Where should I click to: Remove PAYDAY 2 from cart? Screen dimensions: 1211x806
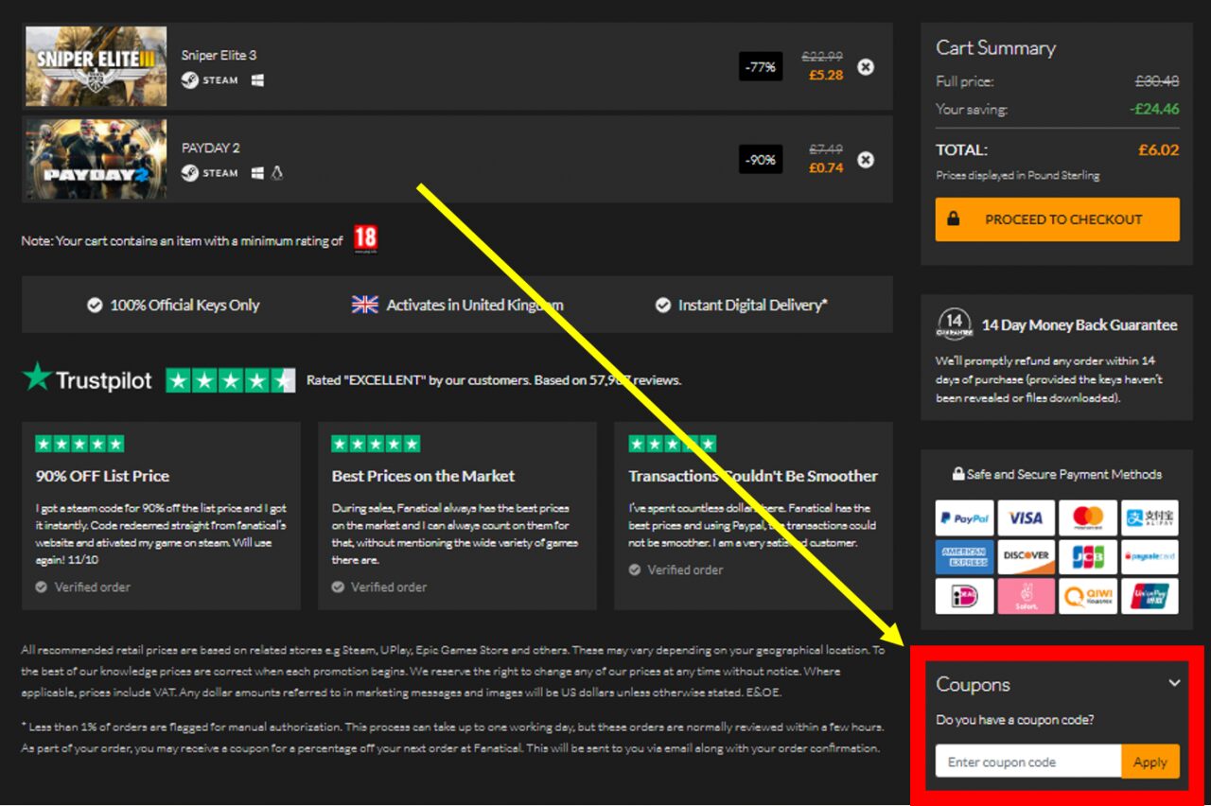coord(866,160)
